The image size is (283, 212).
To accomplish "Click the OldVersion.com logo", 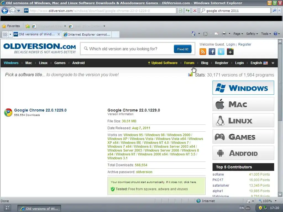I will tap(40, 48).
